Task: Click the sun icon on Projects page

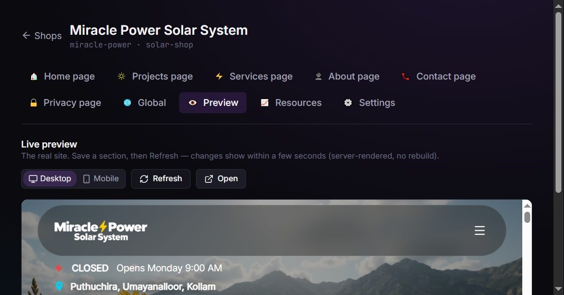Action: coord(121,76)
